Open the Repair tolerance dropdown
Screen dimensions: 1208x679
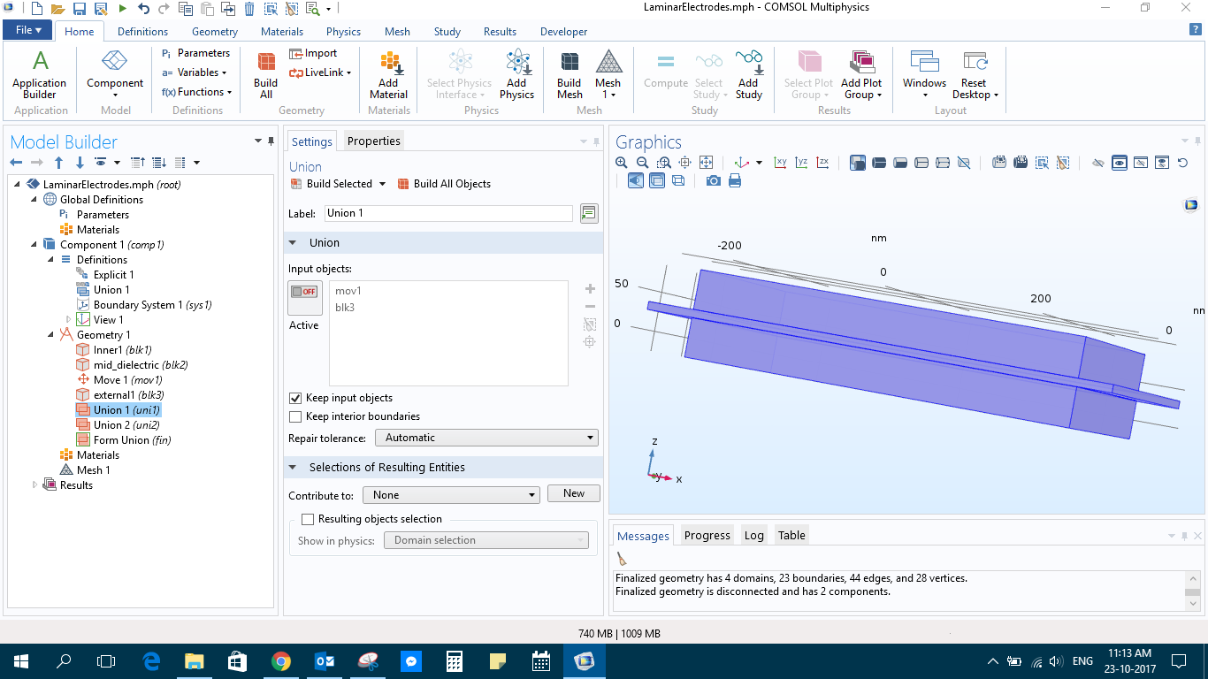click(486, 438)
